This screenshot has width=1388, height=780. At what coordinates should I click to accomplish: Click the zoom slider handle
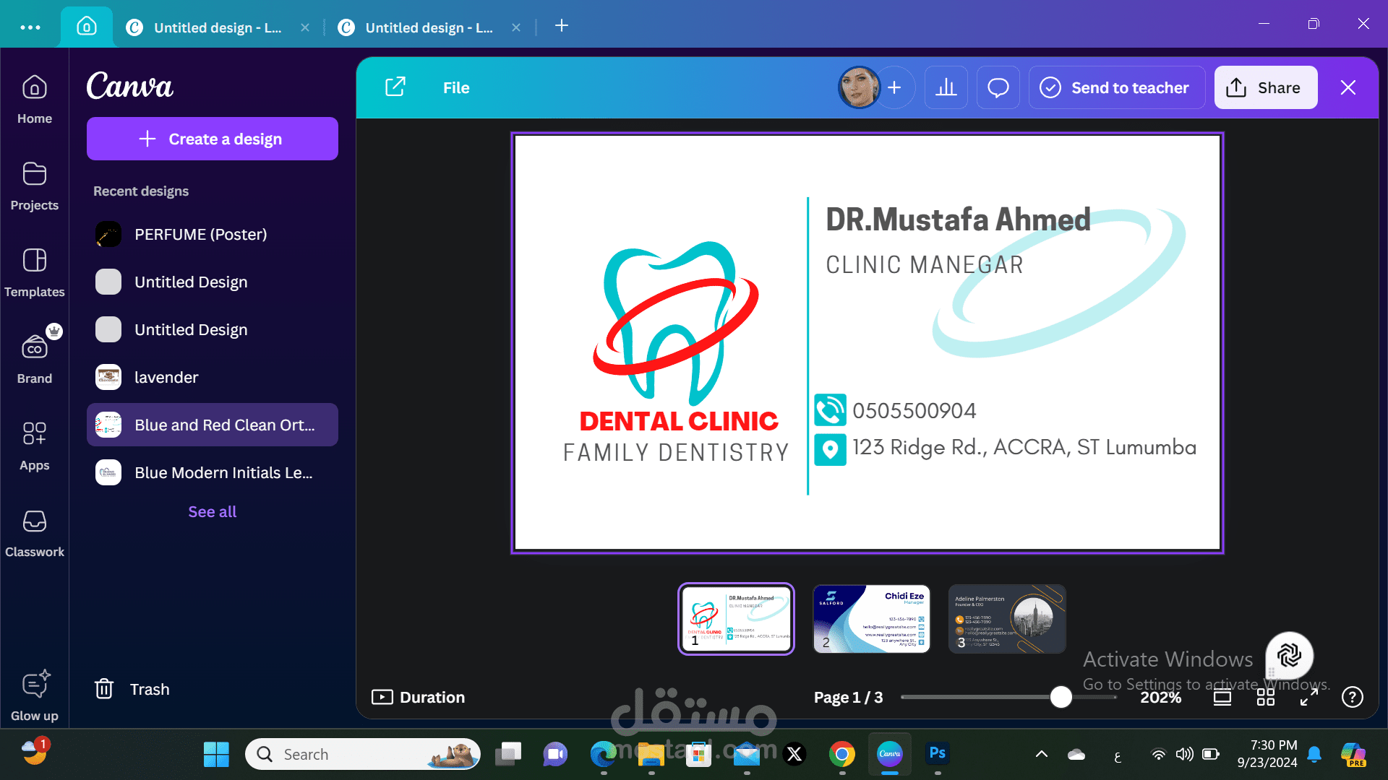tap(1061, 697)
